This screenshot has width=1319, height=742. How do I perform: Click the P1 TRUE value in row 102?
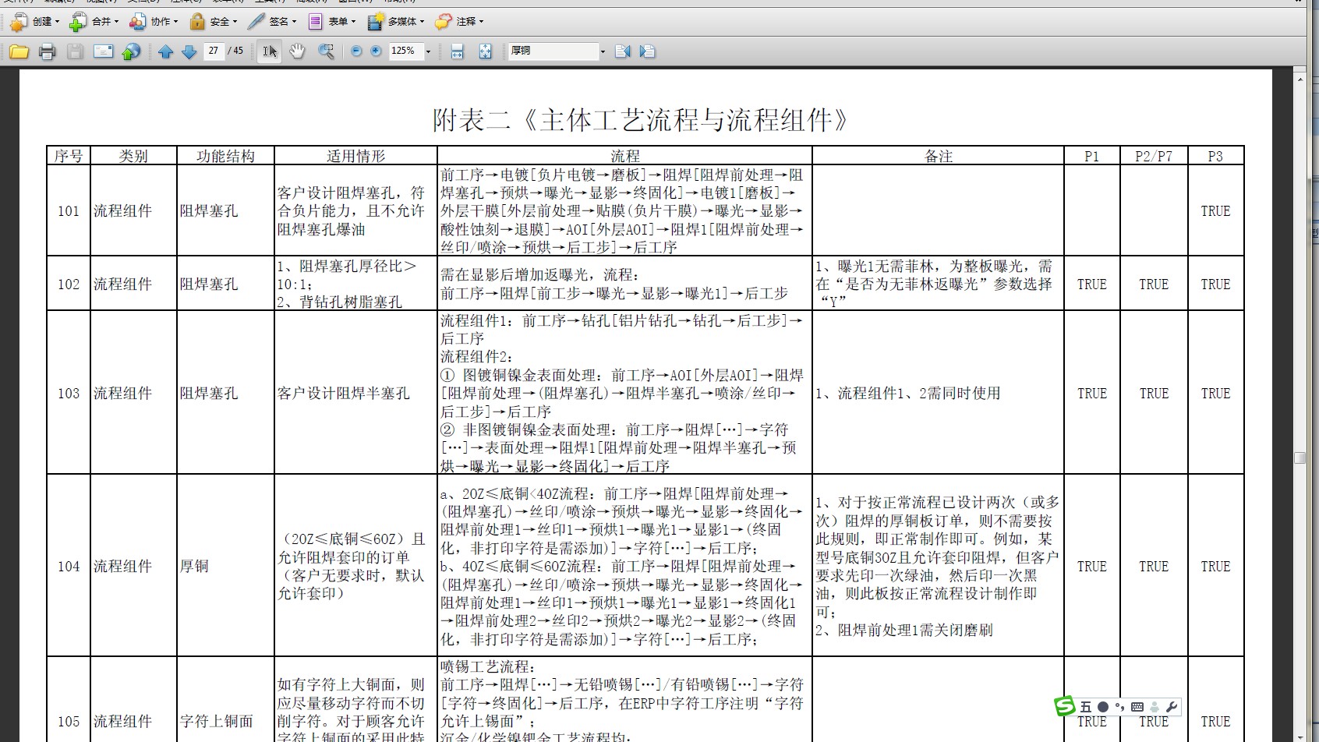[1091, 284]
